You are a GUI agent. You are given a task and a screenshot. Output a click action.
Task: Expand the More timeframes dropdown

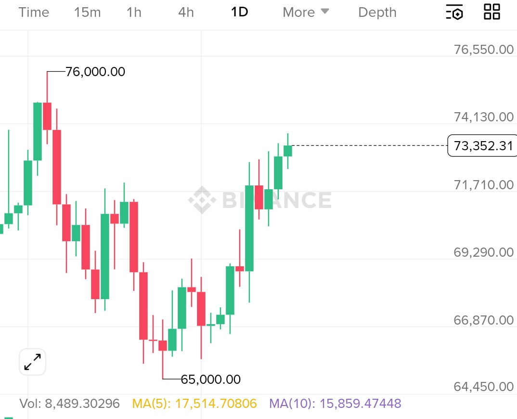pos(306,12)
